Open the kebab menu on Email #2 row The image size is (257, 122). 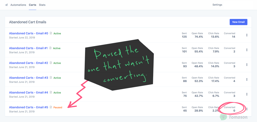coord(247,65)
